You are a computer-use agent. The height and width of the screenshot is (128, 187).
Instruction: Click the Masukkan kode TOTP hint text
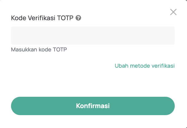(x=39, y=50)
